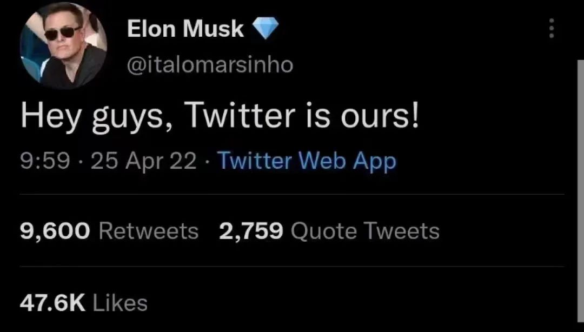Click the circular profile avatar picture
The height and width of the screenshot is (332, 584).
click(x=63, y=45)
